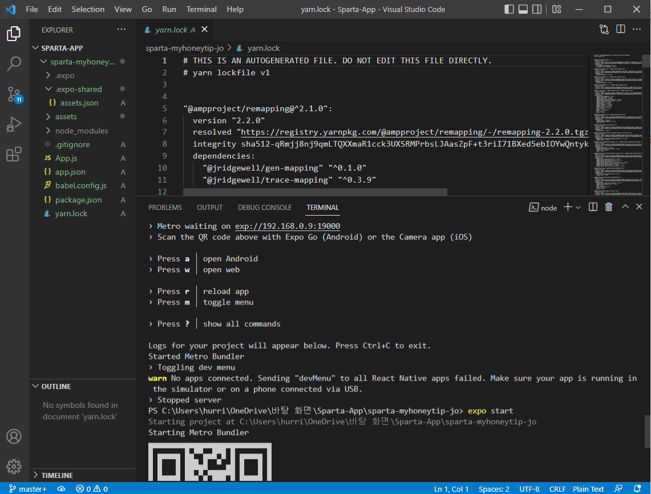Open the Search view icon
Image resolution: width=651 pixels, height=494 pixels.
[14, 64]
